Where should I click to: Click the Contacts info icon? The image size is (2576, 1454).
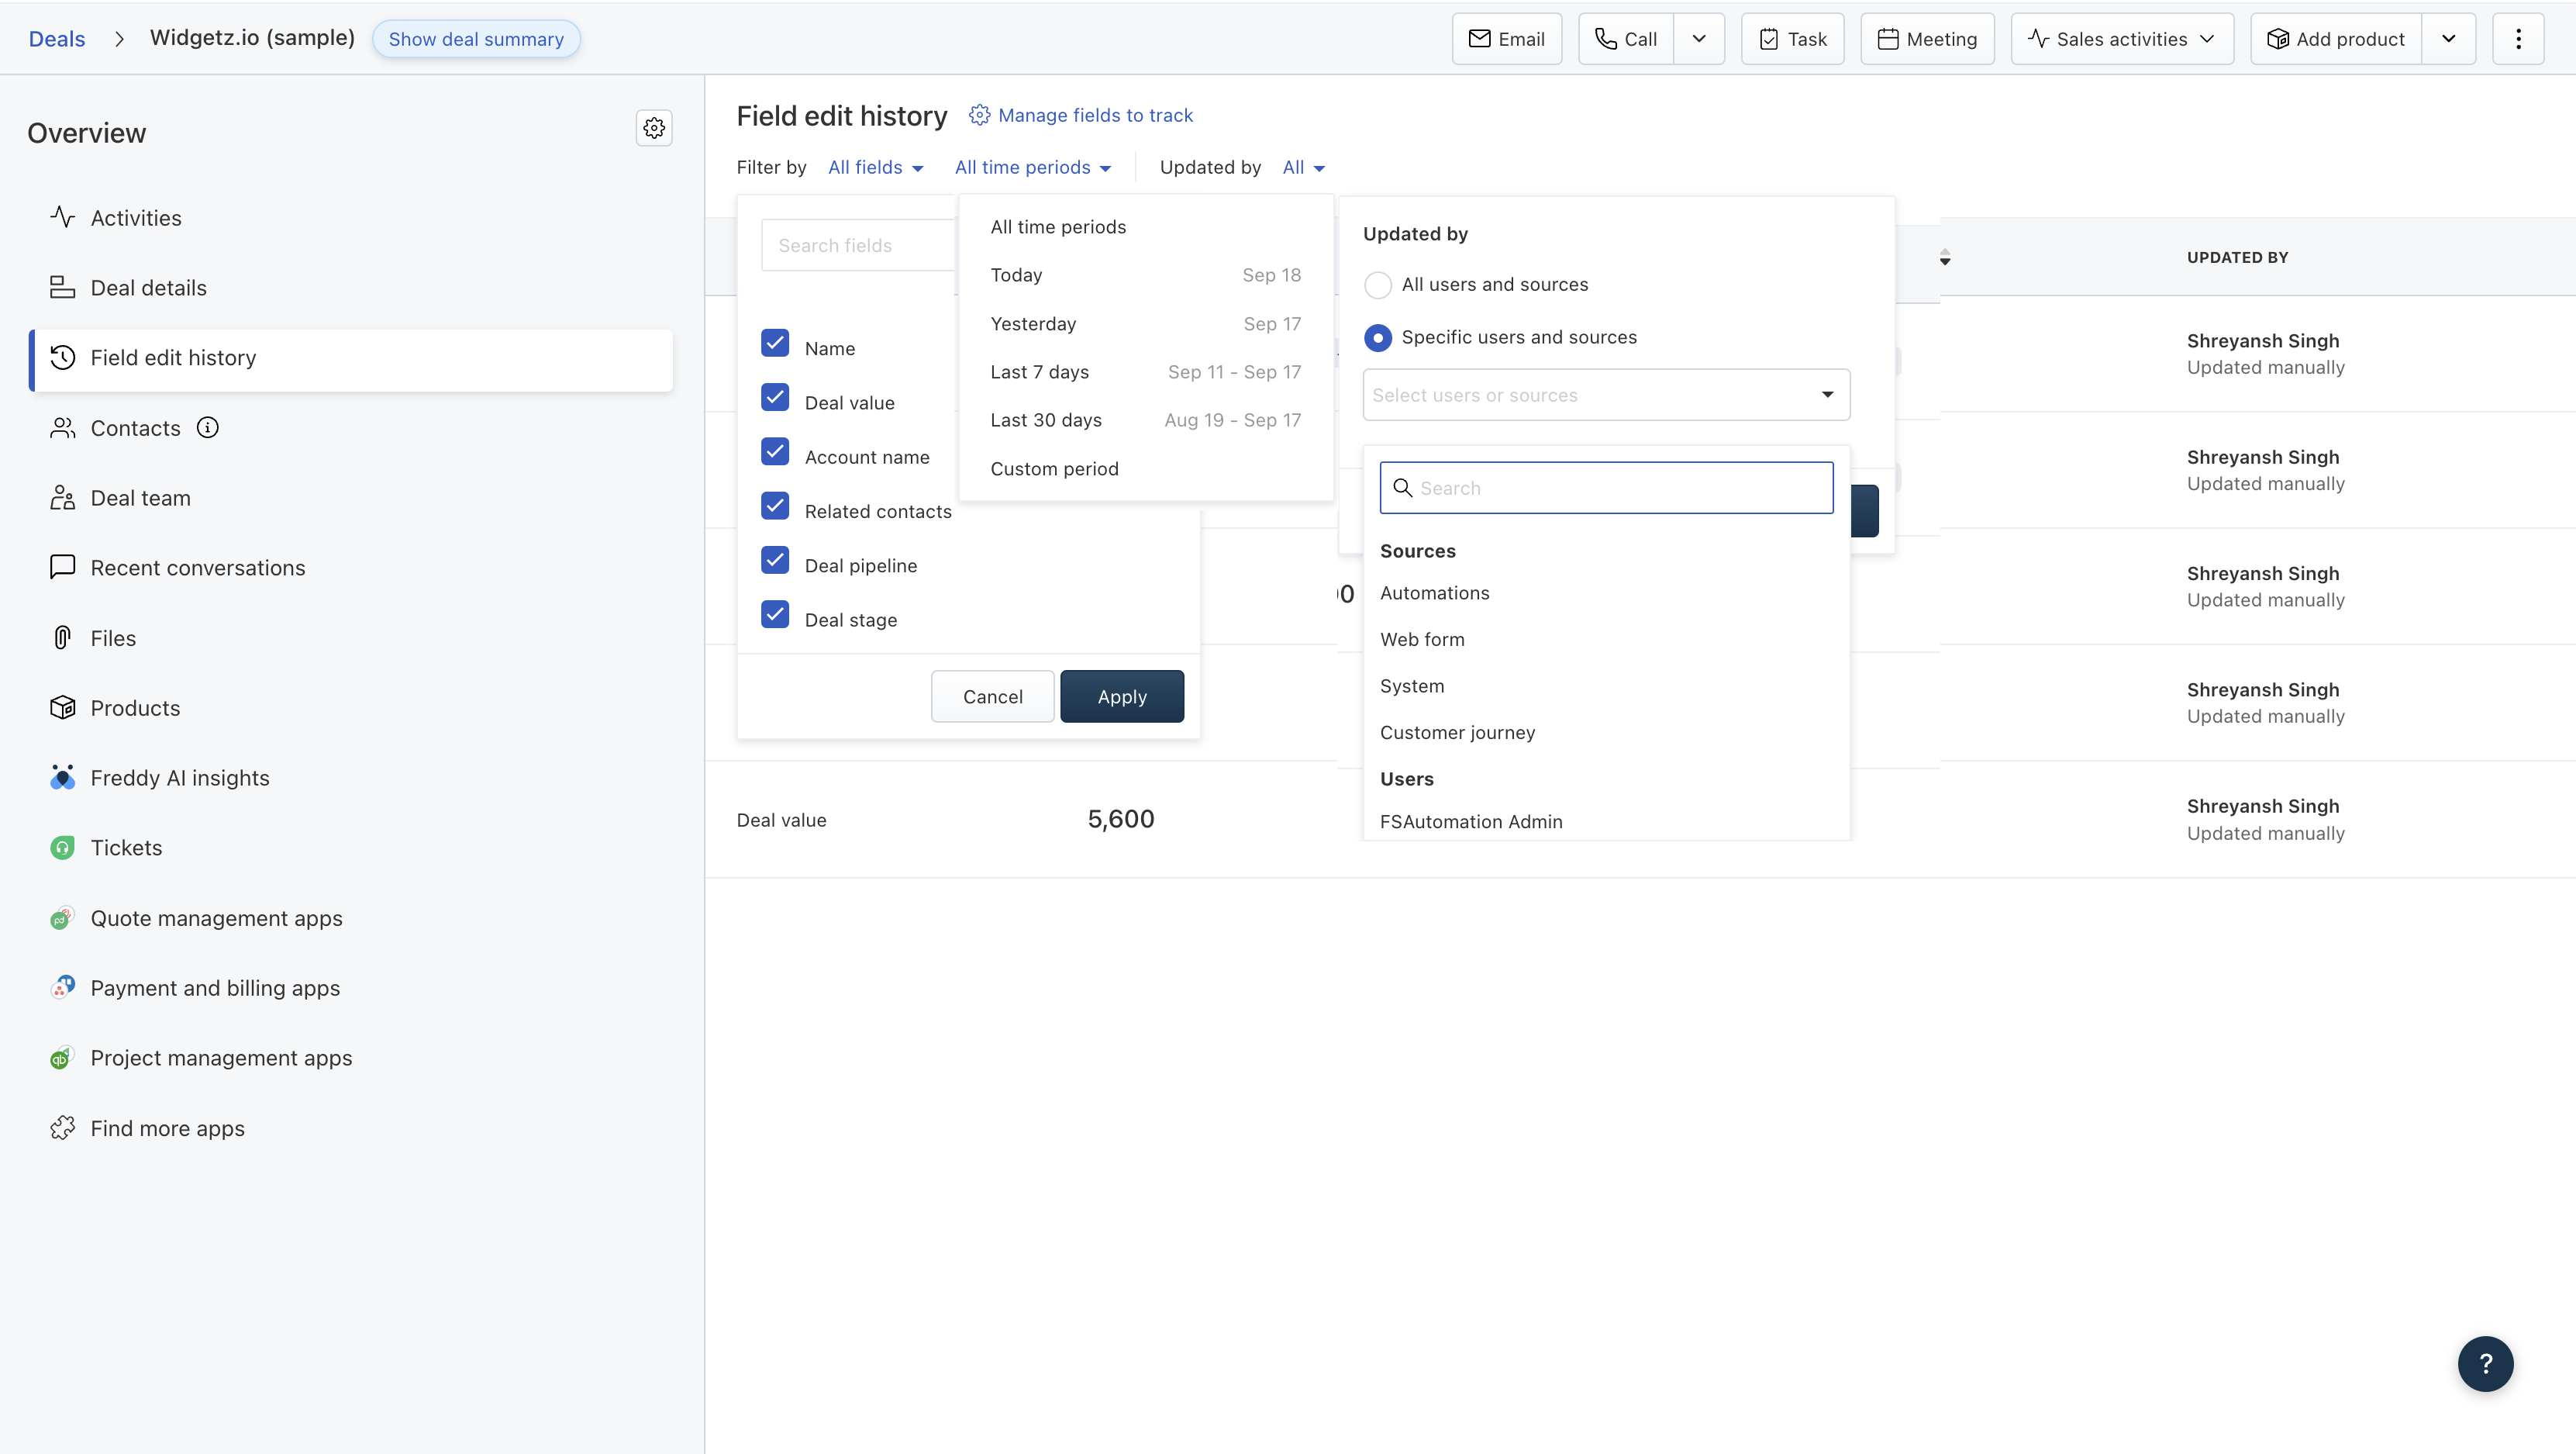(x=207, y=428)
